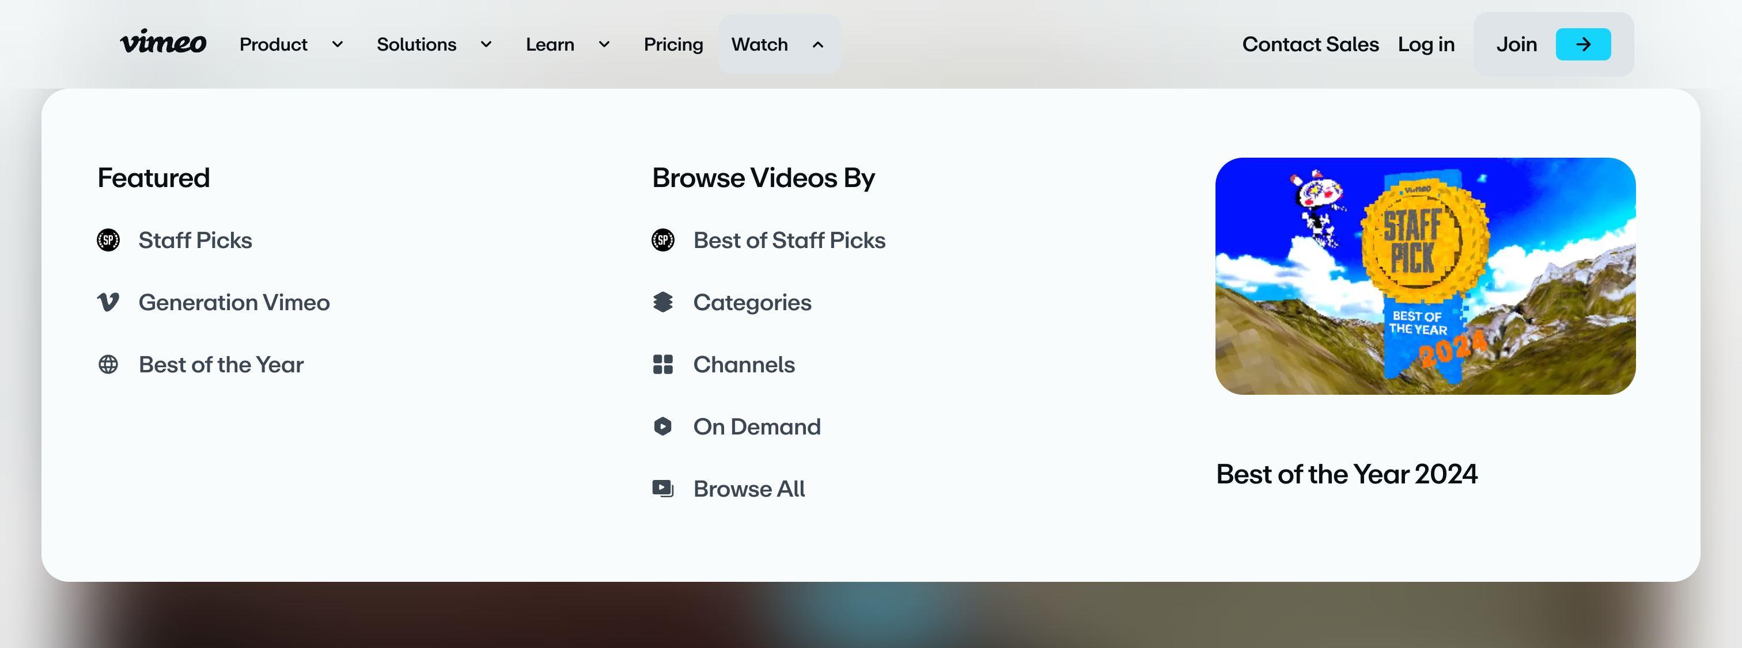The width and height of the screenshot is (1742, 648).
Task: Click the Contact Sales link
Action: coord(1310,44)
